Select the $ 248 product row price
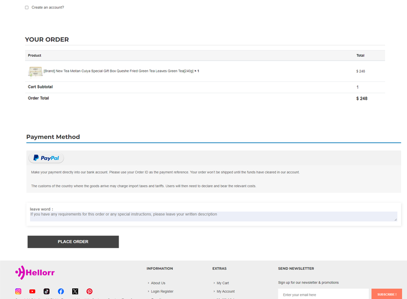The image size is (407, 299). coord(361,71)
